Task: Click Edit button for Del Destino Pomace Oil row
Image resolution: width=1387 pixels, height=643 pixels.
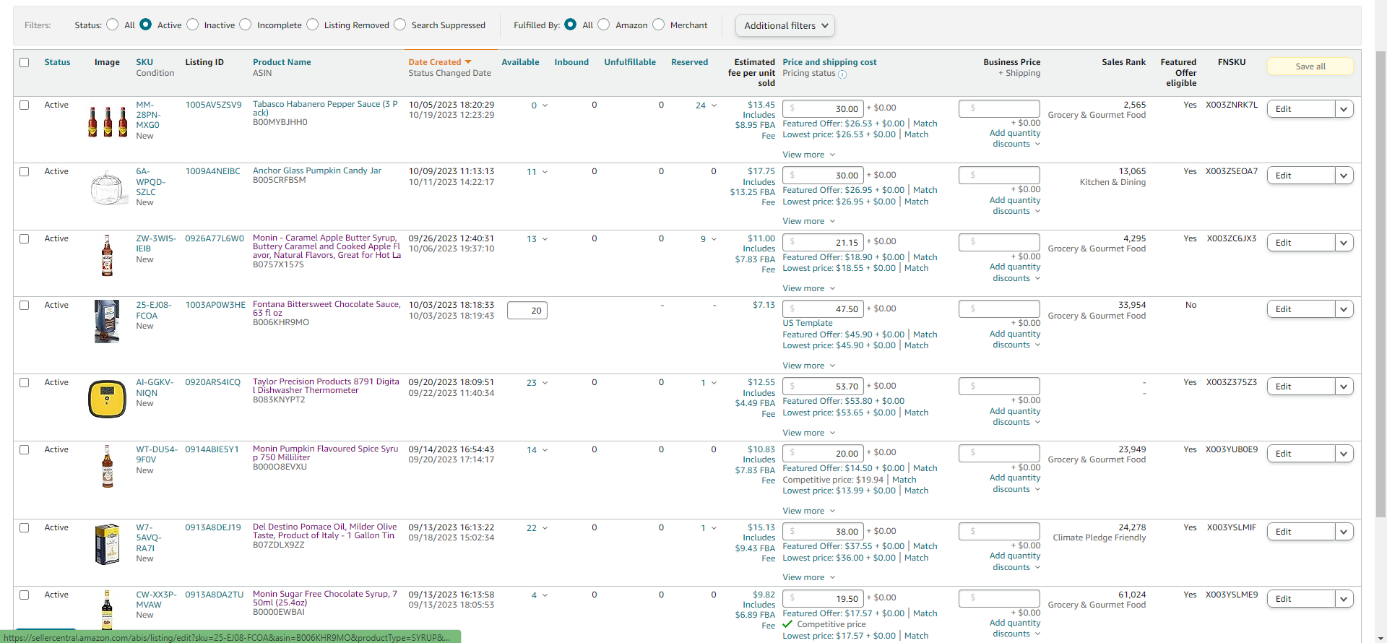Action: [1301, 532]
